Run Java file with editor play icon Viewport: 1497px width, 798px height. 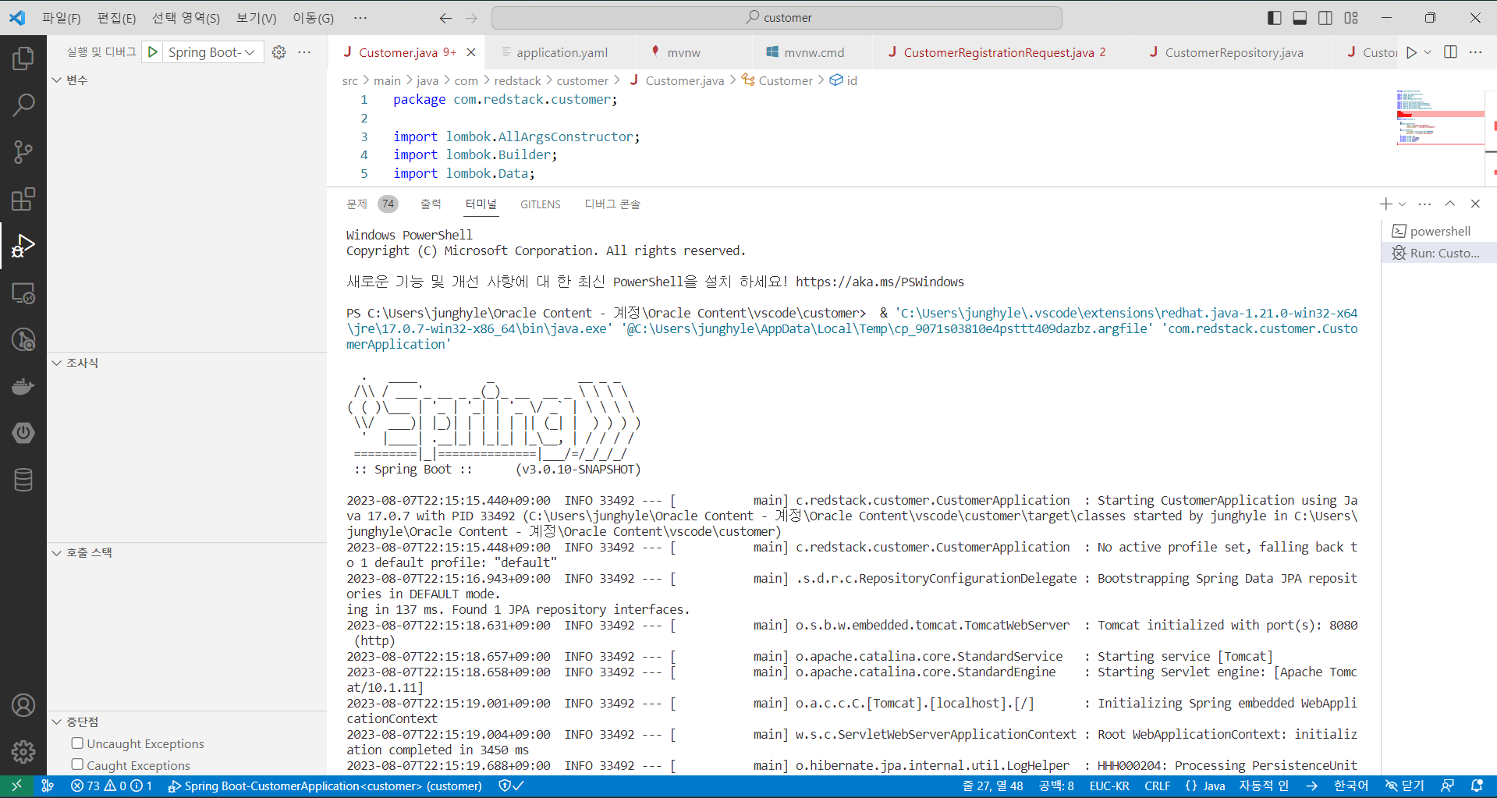[1411, 52]
